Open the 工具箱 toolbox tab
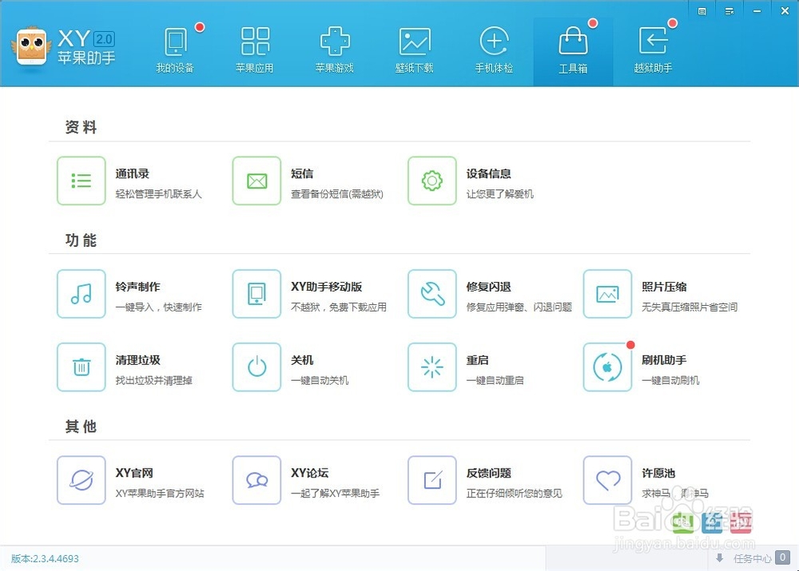 (573, 50)
